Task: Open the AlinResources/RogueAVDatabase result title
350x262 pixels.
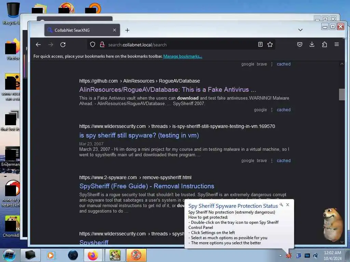Action: click(x=167, y=90)
